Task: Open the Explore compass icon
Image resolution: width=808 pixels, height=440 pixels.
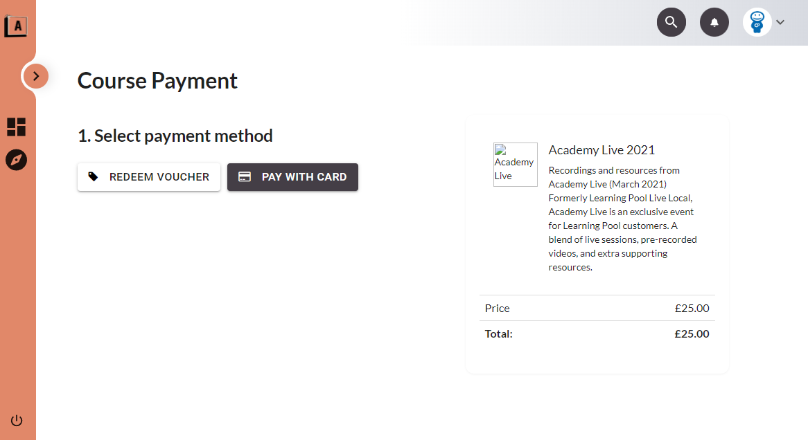Action: tap(17, 161)
